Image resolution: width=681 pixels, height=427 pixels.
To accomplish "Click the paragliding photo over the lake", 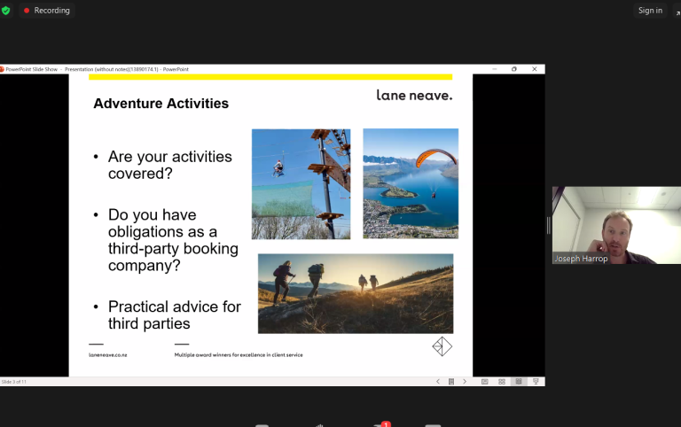I will pyautogui.click(x=411, y=183).
